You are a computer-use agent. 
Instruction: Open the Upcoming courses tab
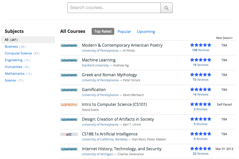point(146,32)
